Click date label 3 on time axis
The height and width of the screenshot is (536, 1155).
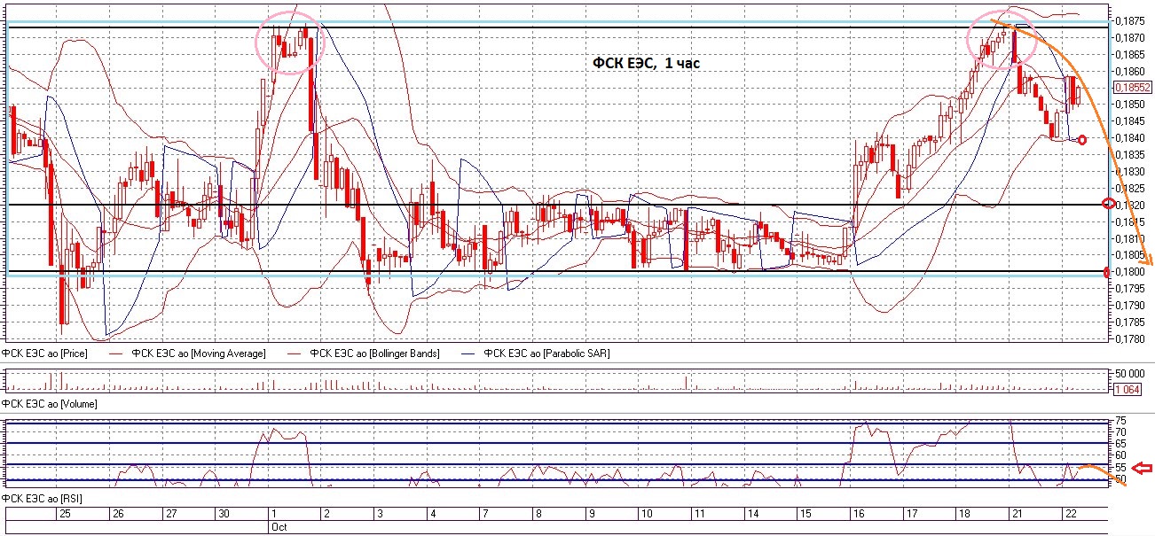point(380,514)
